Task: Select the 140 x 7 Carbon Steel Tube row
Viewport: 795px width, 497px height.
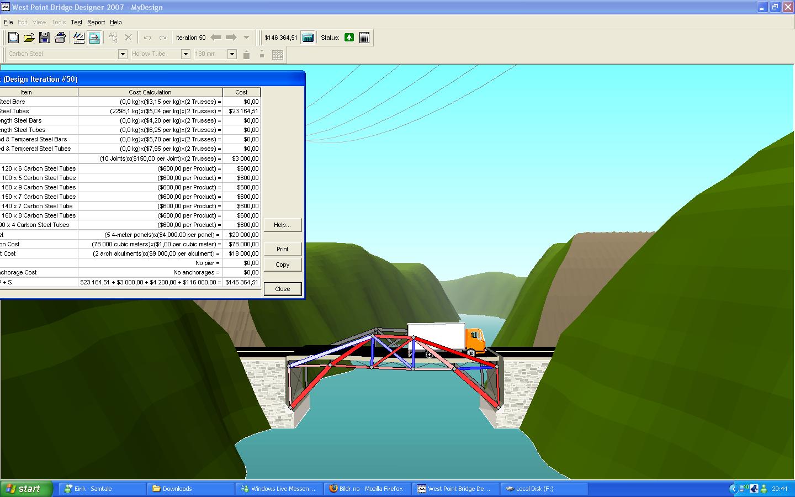Action: tap(130, 206)
